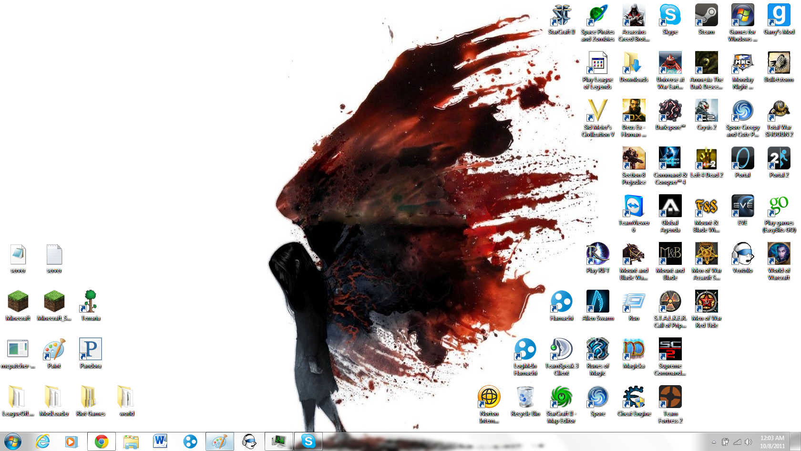
Task: Open the Pandora shortcut
Action: (x=90, y=354)
